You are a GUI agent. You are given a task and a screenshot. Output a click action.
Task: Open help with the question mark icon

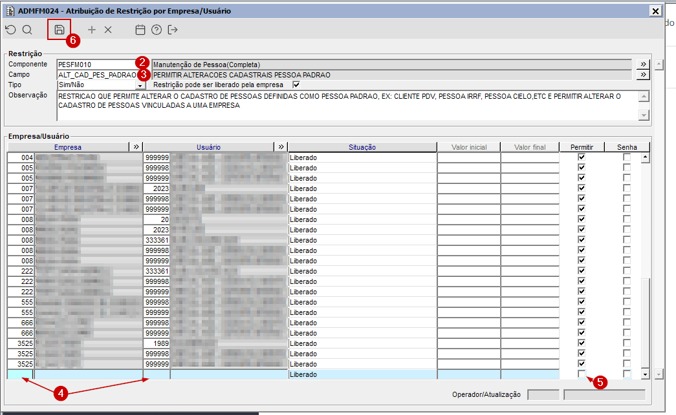tap(157, 30)
